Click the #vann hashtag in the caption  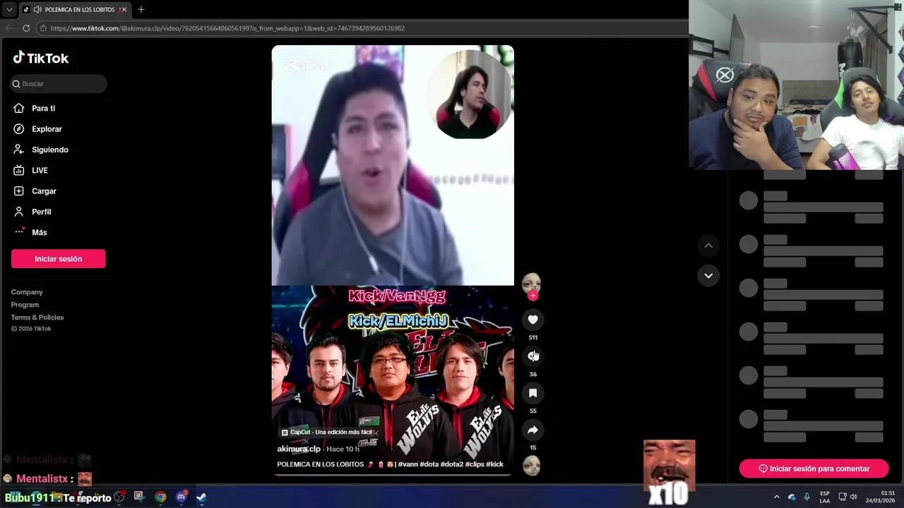408,464
